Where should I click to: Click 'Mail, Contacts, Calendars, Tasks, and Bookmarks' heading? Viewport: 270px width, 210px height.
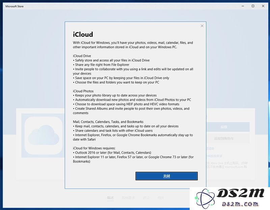coord(108,122)
